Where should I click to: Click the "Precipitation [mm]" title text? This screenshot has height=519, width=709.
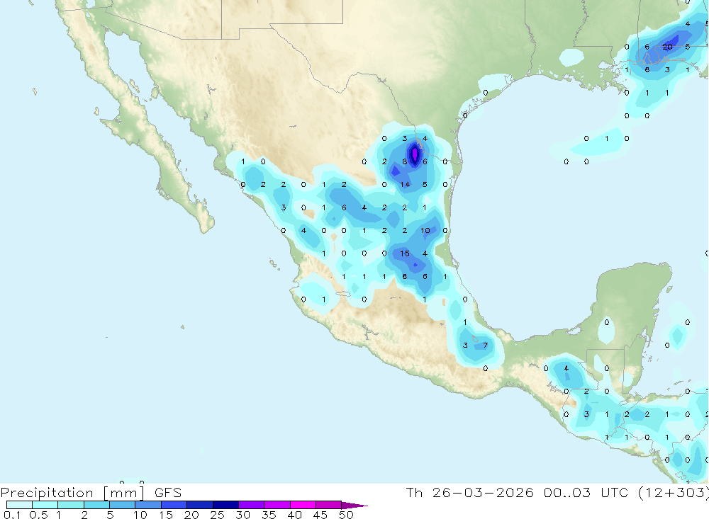[72, 493]
